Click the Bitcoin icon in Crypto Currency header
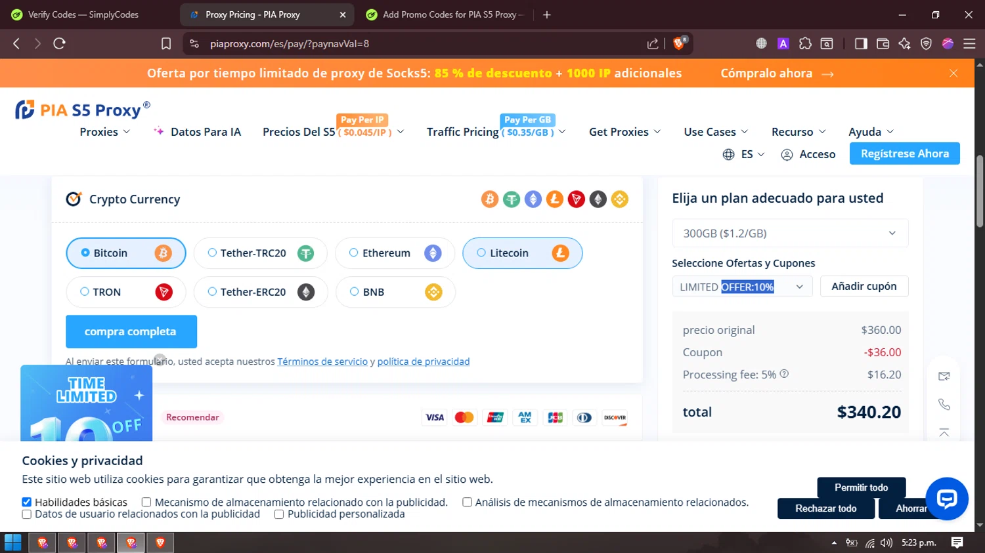 coord(490,199)
